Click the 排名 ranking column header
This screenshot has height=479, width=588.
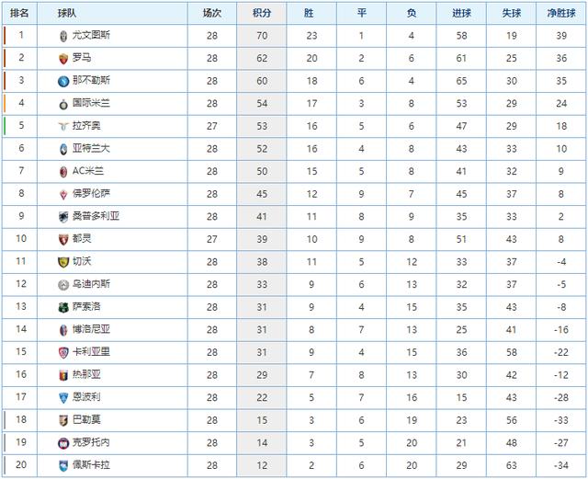pos(21,14)
